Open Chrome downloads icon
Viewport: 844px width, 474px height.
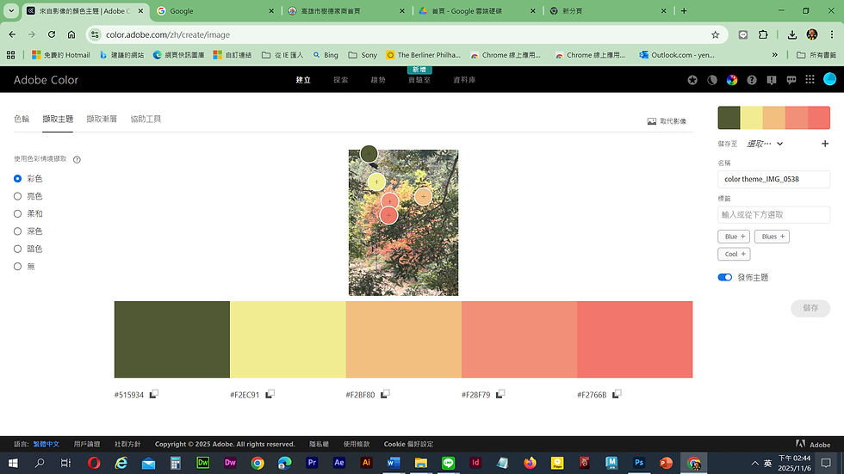(791, 35)
